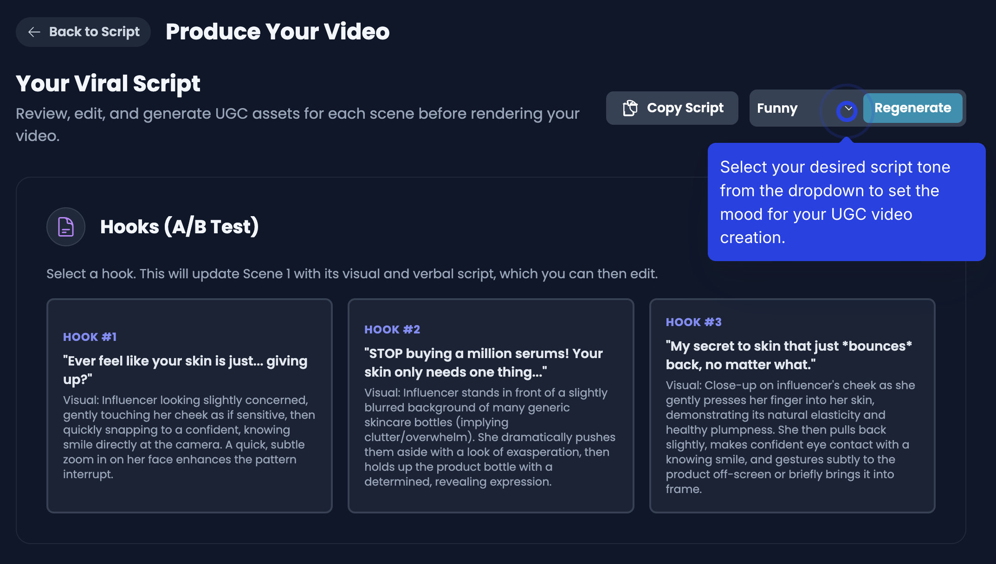The image size is (996, 564).
Task: Click the clipboard icon beside Copy Script
Action: click(630, 108)
